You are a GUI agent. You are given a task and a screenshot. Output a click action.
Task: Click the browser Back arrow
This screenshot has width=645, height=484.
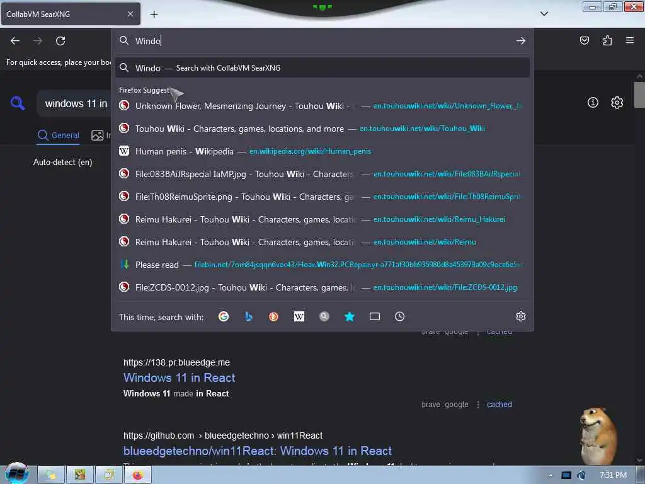click(15, 41)
